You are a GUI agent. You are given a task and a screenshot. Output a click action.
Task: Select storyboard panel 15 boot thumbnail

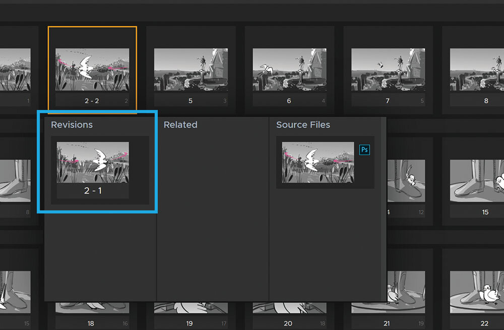(477, 181)
